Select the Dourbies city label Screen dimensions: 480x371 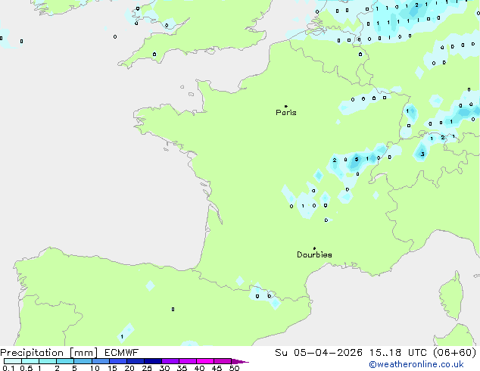(x=314, y=255)
